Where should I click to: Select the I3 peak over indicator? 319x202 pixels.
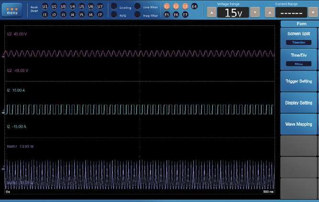(x=63, y=15)
